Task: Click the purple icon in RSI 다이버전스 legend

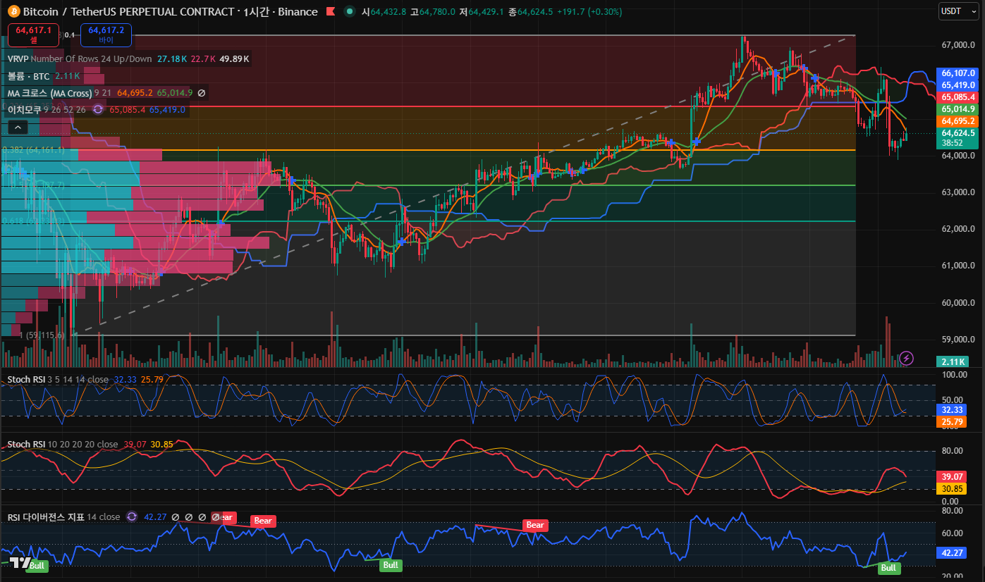Action: pyautogui.click(x=132, y=516)
